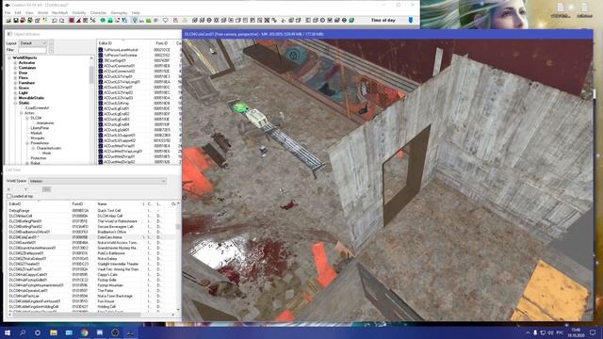Expand the Door tree node
This screenshot has width=603, height=339.
15,73
